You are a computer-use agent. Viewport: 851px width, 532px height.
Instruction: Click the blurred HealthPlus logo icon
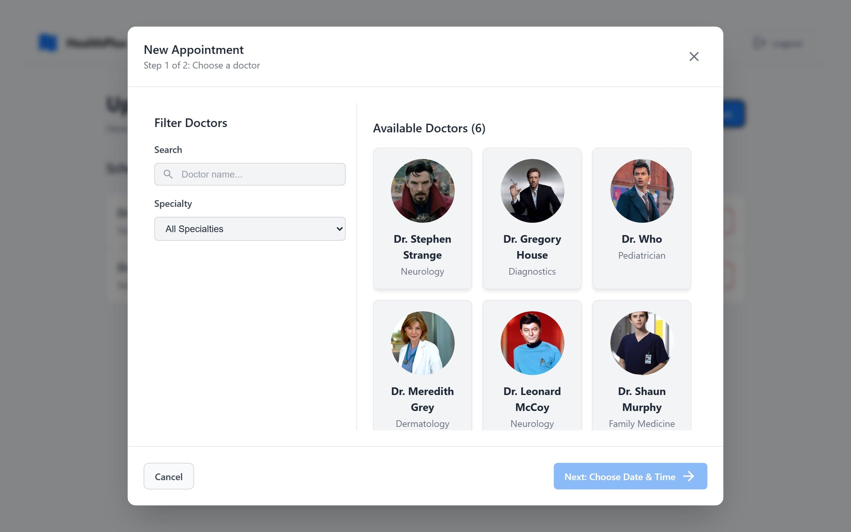48,42
